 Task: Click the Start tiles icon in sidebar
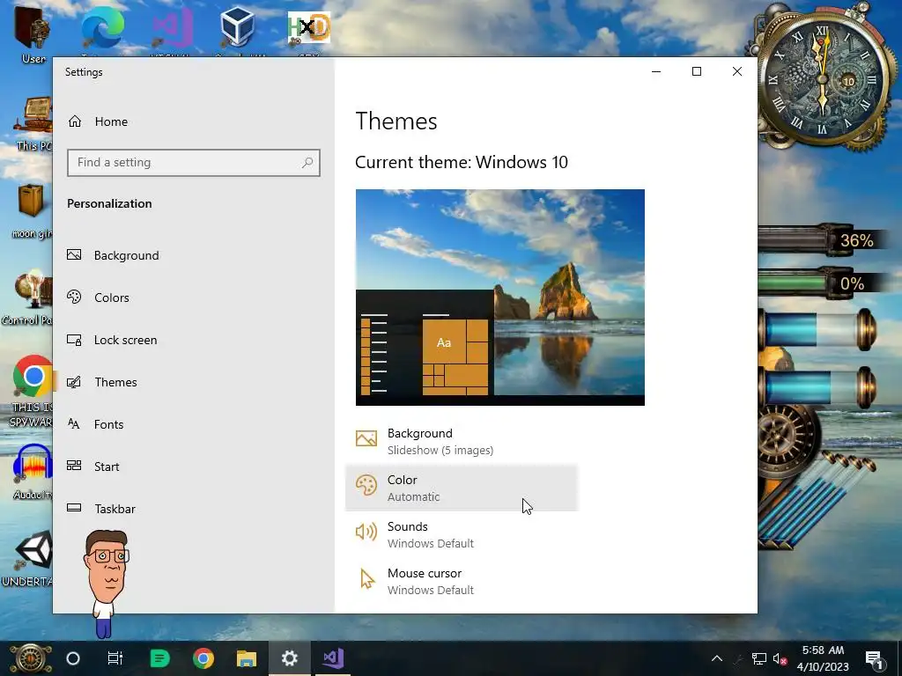point(74,466)
